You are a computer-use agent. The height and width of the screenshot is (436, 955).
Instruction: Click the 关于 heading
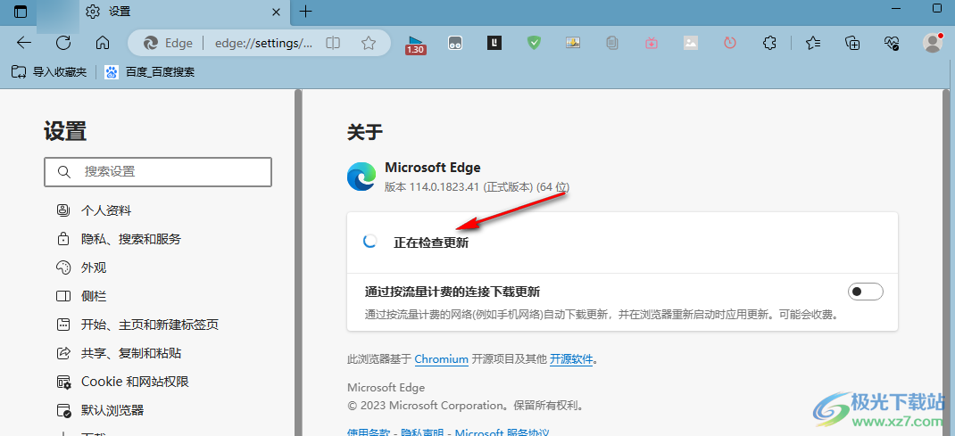click(365, 132)
